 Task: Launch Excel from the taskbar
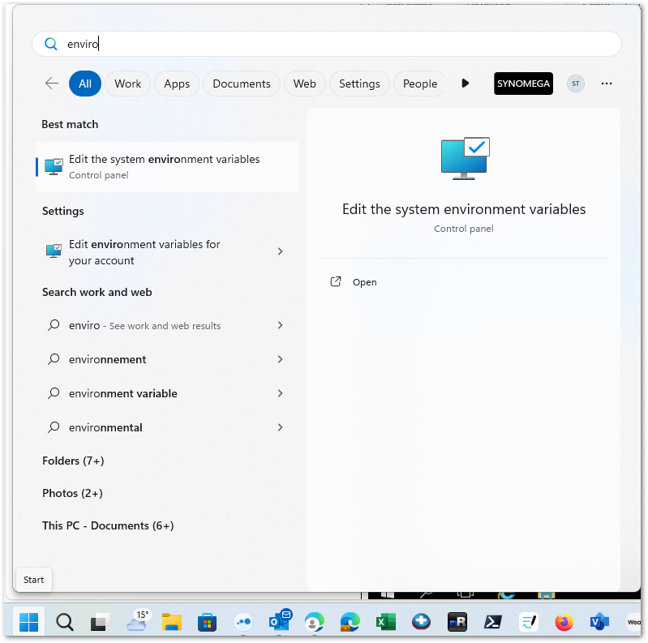(x=385, y=622)
